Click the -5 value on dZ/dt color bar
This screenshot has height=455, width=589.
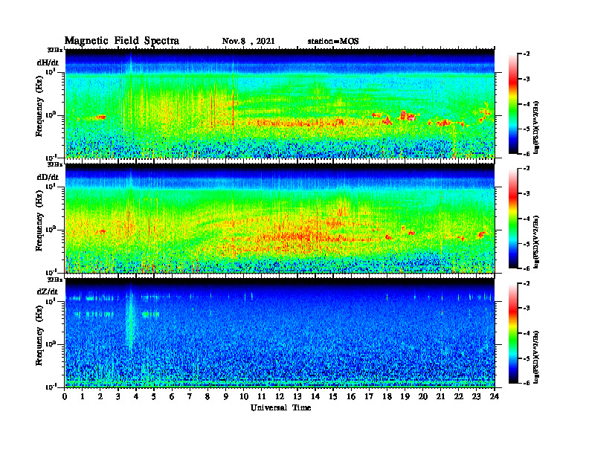(527, 358)
